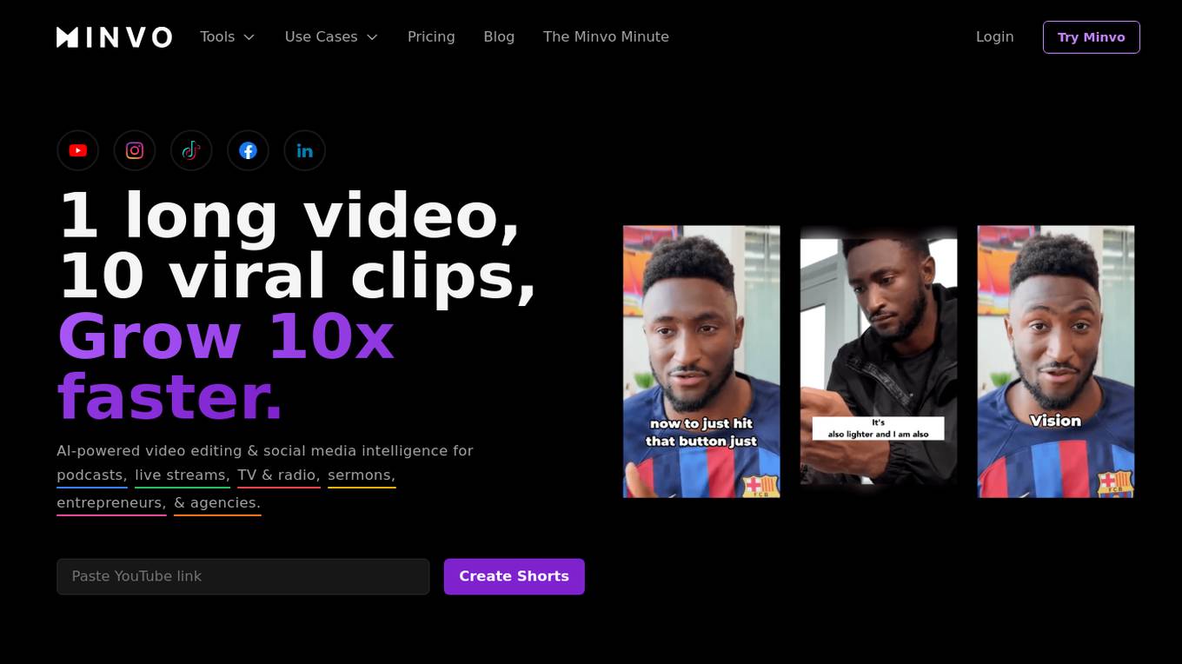
Task: Click the Minvo logo
Action: click(114, 37)
